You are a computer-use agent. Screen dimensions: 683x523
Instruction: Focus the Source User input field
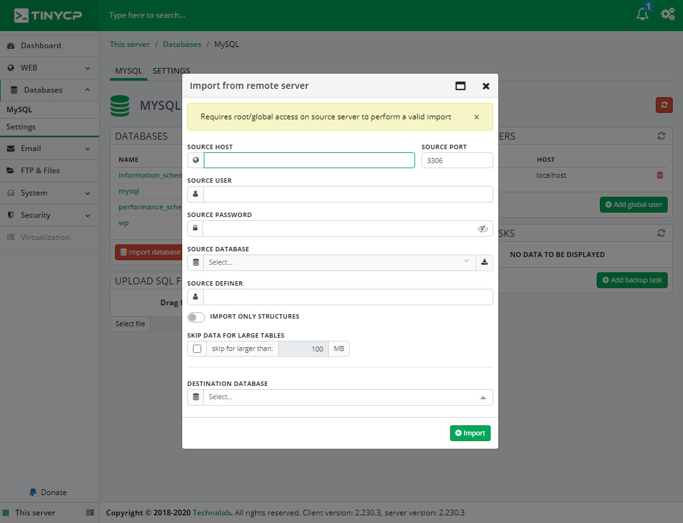[x=348, y=194]
